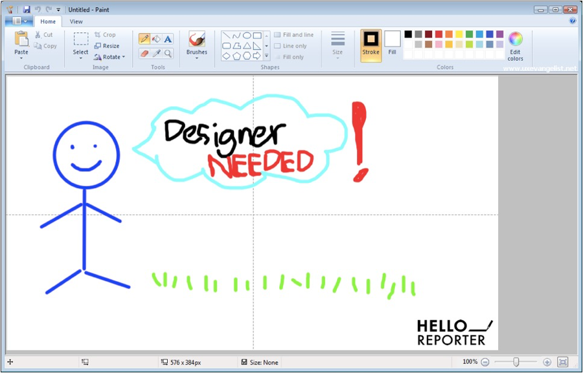Viewport: 583px width, 373px height.
Task: Activate the Stroke color selector
Action: 371,44
